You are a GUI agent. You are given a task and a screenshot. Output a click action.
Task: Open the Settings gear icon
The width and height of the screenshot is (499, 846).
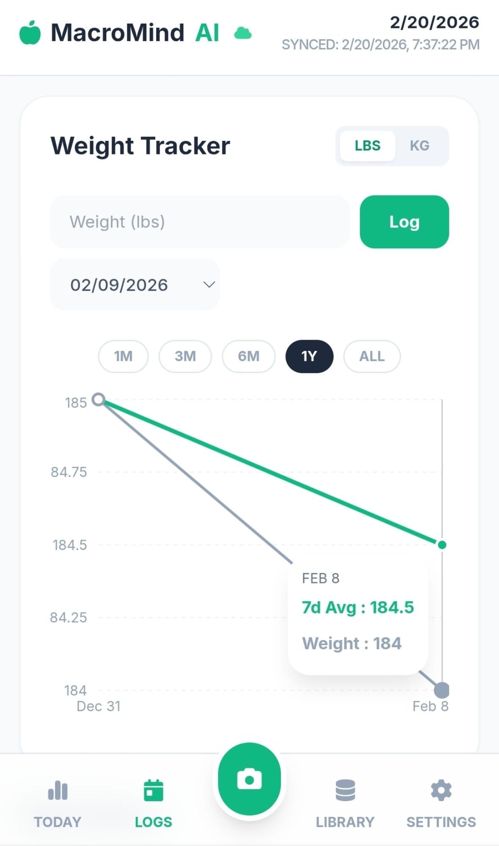[x=441, y=790]
